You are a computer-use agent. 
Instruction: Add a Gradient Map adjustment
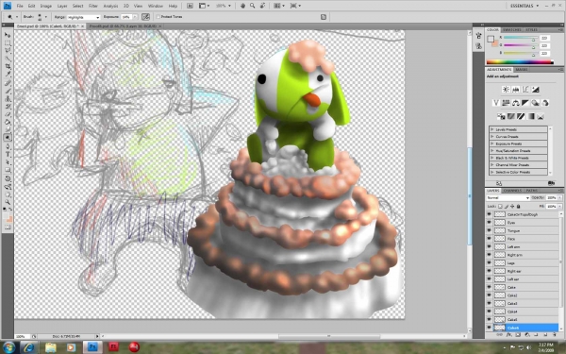530,116
